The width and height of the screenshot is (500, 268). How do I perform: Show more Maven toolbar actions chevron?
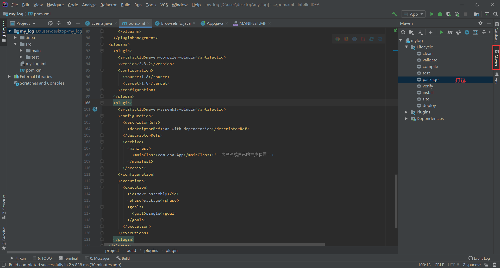pos(490,32)
